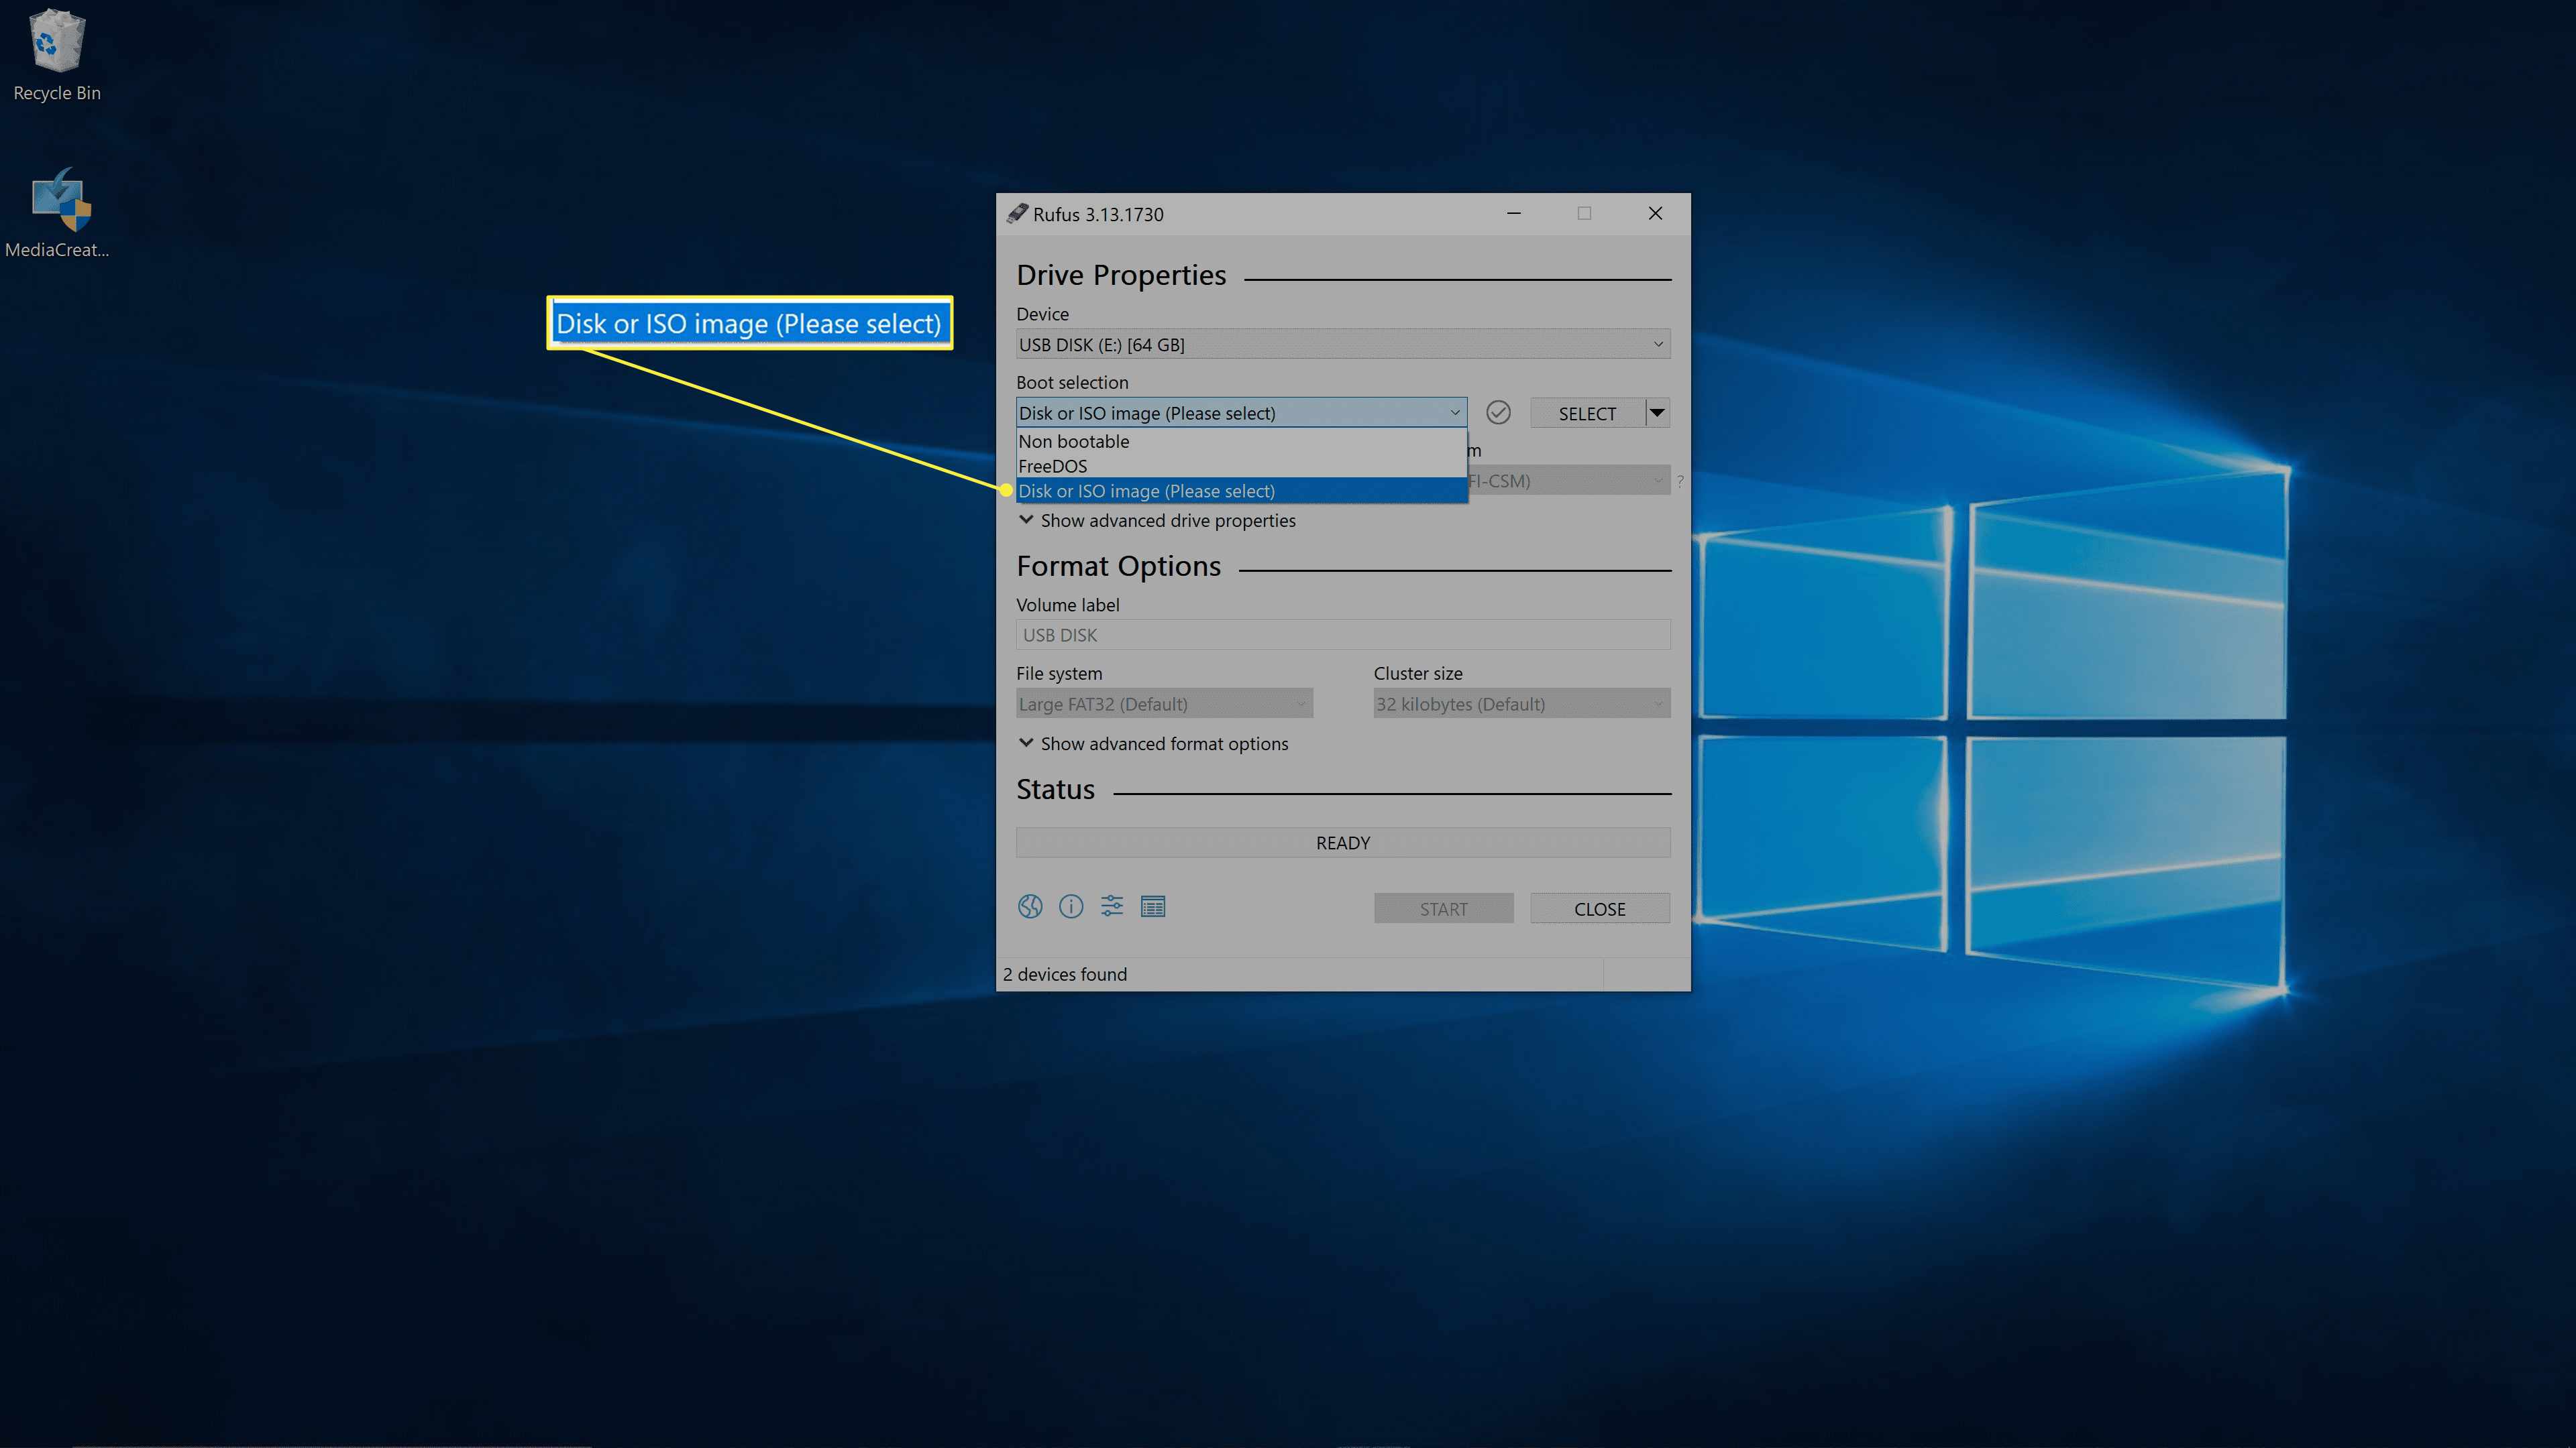Click the CLOSE button
The image size is (2576, 1448).
click(1600, 908)
